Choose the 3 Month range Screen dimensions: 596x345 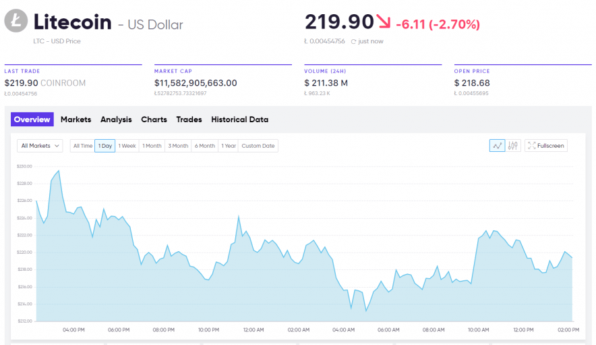coord(178,146)
